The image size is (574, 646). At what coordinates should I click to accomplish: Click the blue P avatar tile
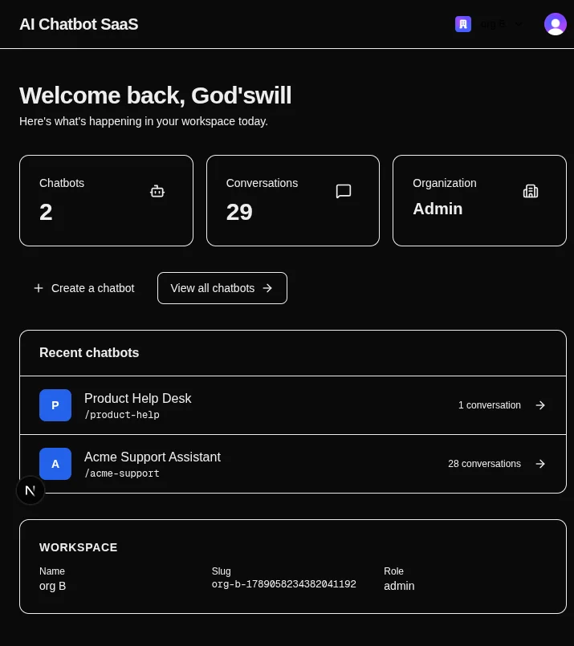pyautogui.click(x=55, y=405)
